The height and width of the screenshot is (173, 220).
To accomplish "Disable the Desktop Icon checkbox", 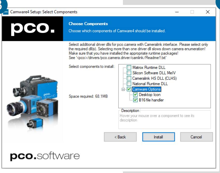I will tap(135, 95).
